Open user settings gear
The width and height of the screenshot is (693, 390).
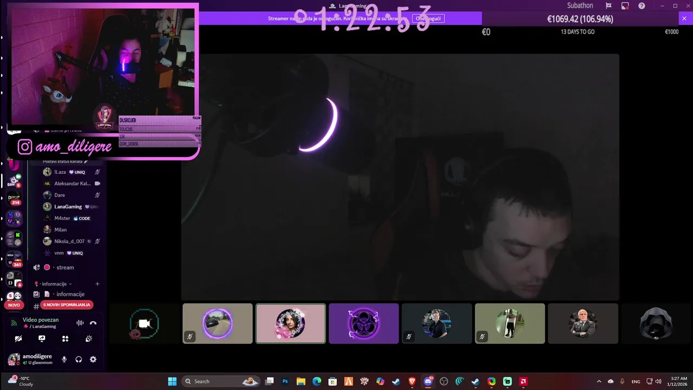[x=93, y=359]
